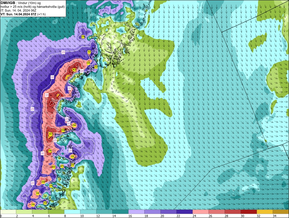Image resolution: width=289 pixels, height=218 pixels.
Task: Choose the 20–22 m/s purple legend swatch
Action: point(168,212)
